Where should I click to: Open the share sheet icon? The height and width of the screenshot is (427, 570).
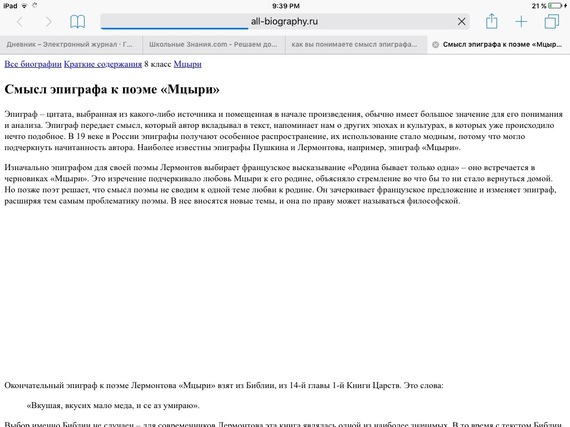click(x=492, y=21)
